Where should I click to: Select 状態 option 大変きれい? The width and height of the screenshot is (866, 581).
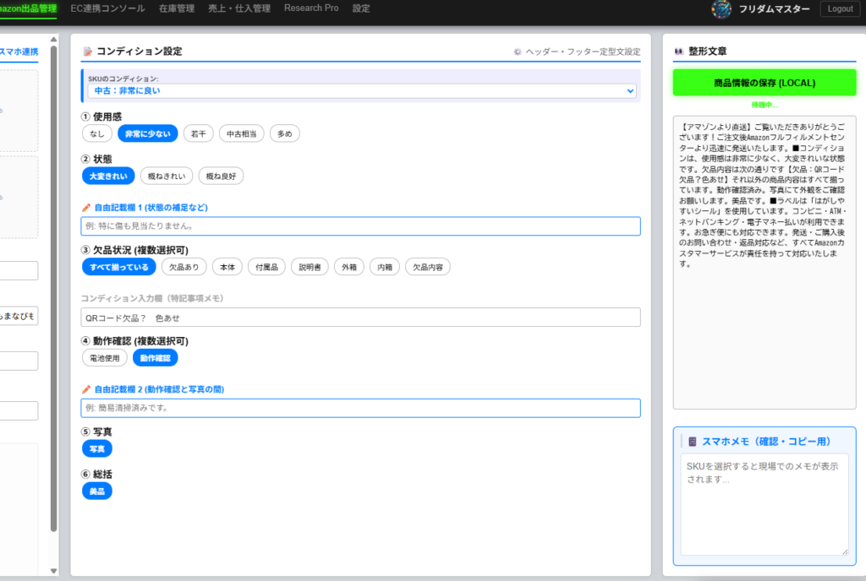point(108,176)
